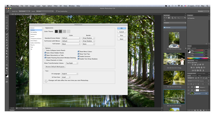Open Full Screen with Menus border dropdown
Screen dimensions: 215x116
click(89, 41)
